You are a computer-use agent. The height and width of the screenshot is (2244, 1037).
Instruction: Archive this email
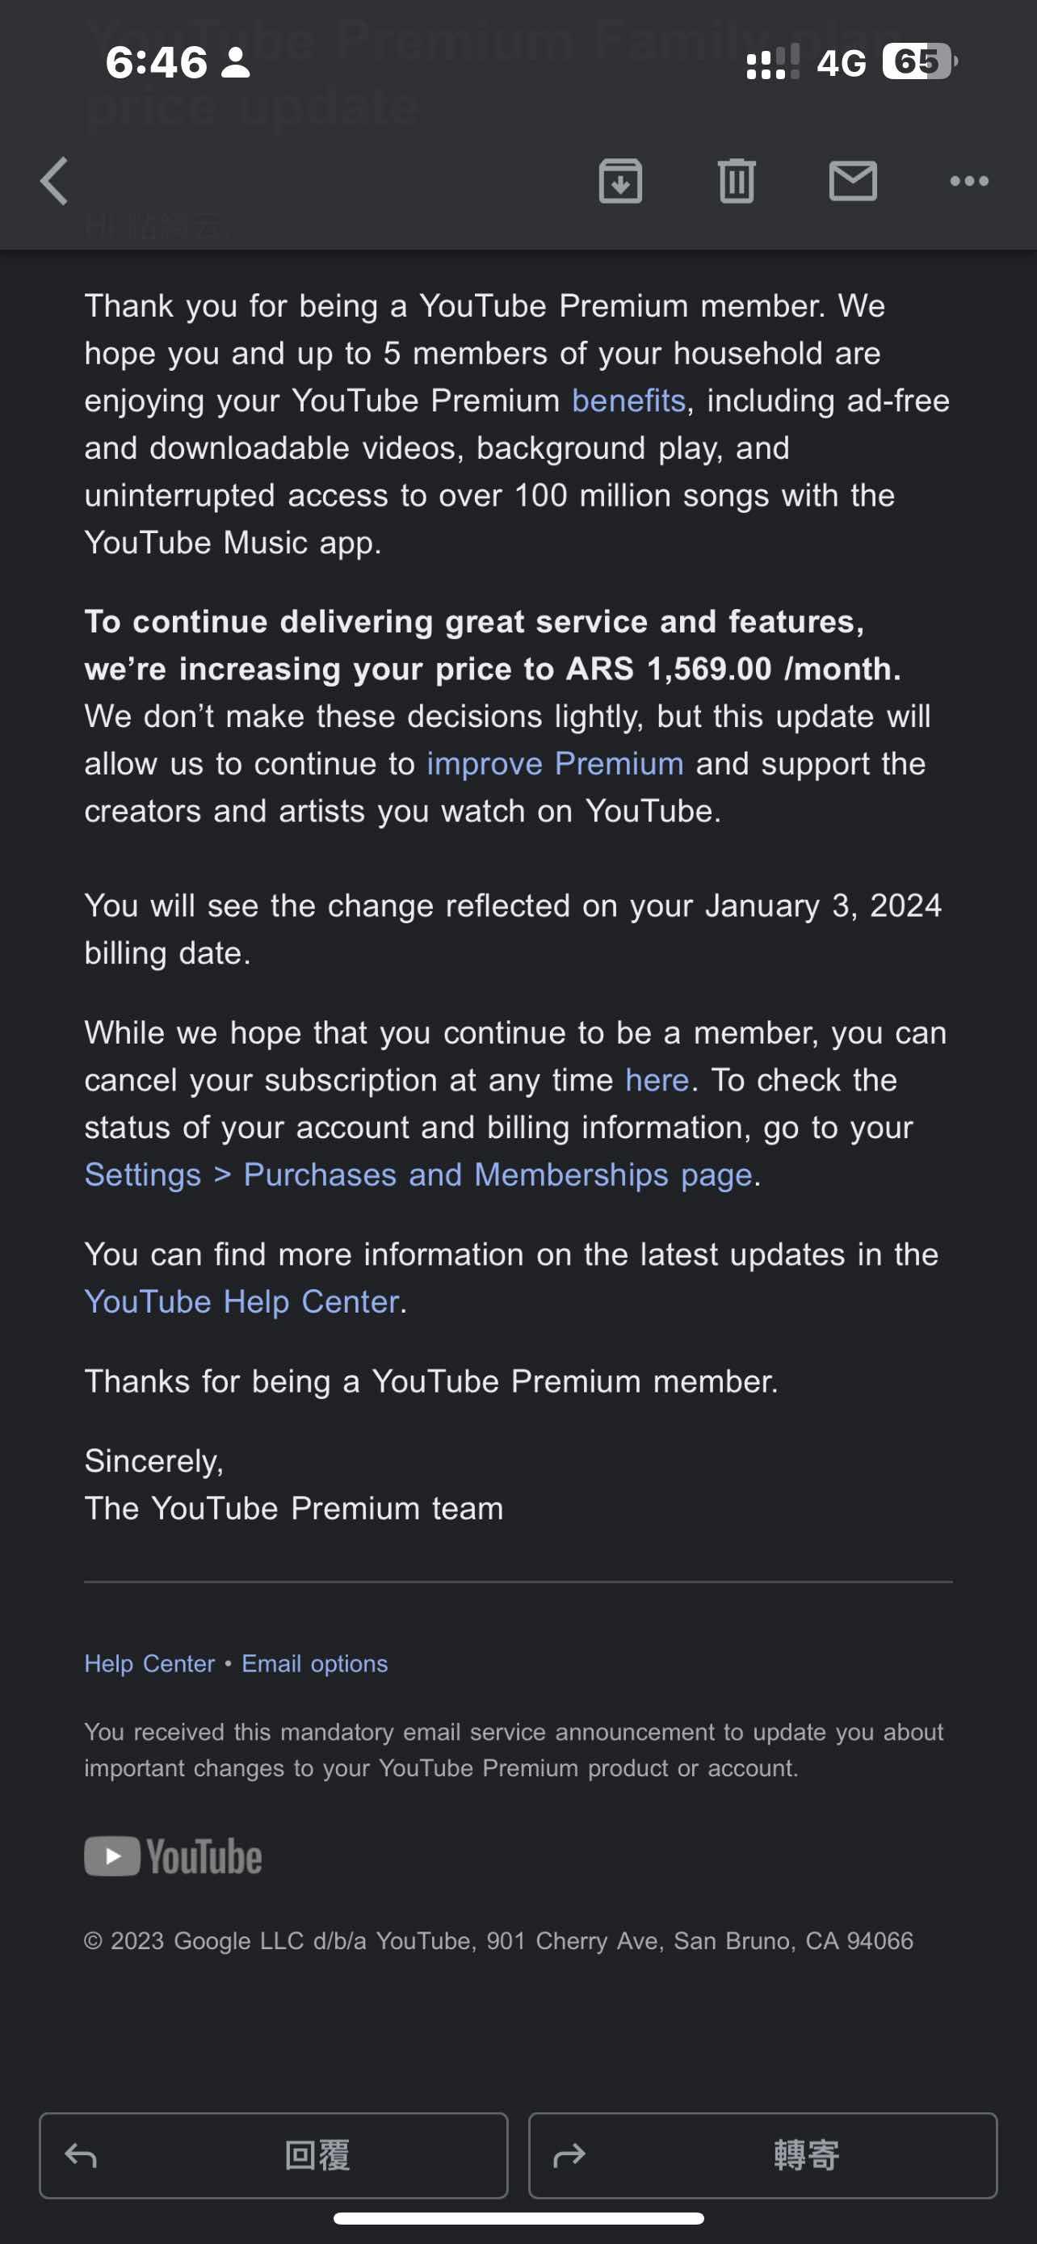(620, 181)
